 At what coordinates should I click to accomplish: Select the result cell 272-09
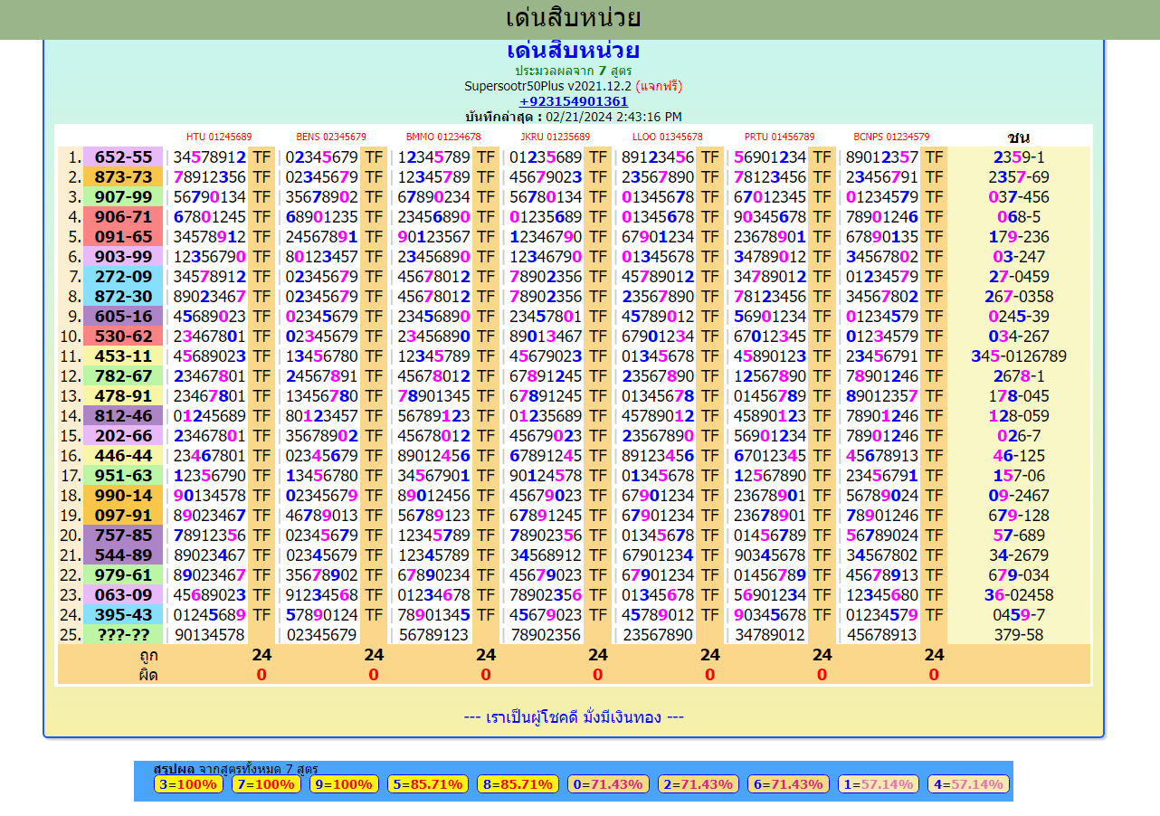point(123,276)
